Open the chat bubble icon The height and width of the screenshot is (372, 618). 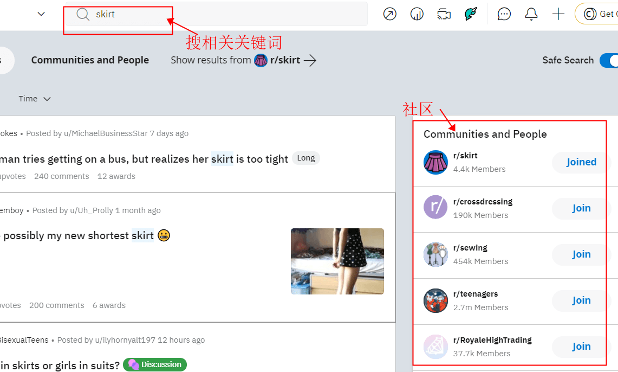click(504, 14)
